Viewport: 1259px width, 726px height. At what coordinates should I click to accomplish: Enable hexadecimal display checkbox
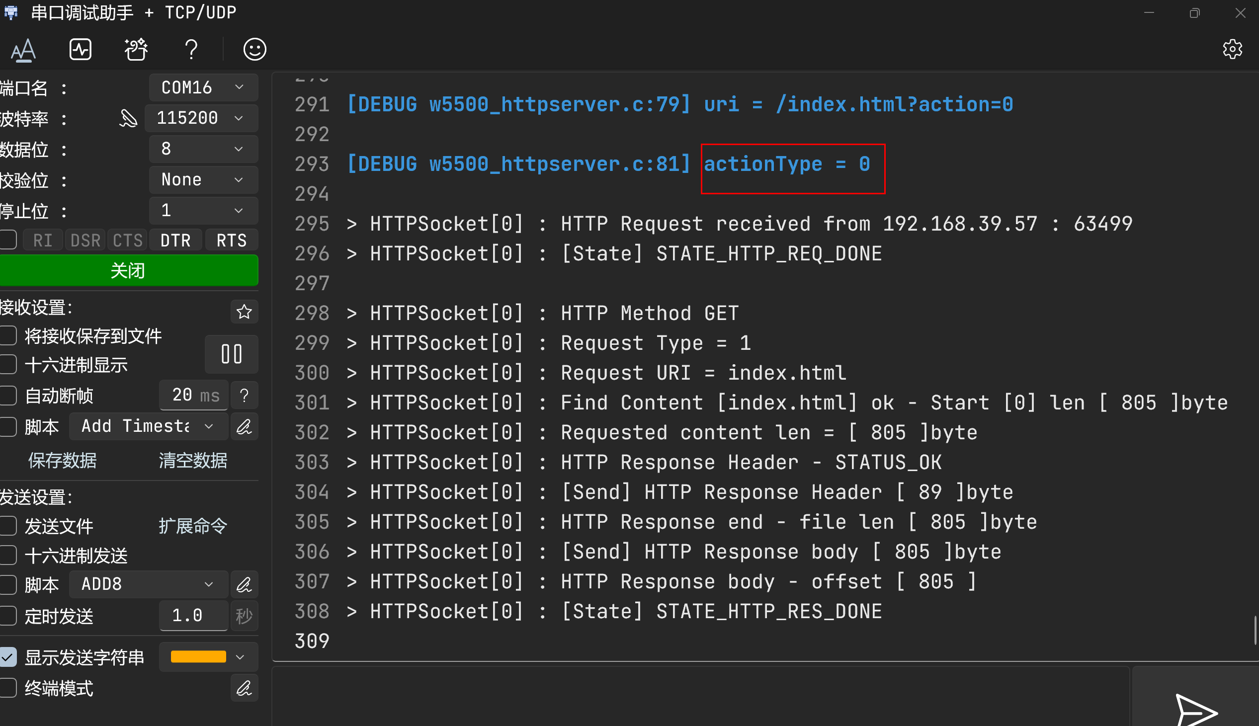coord(8,365)
